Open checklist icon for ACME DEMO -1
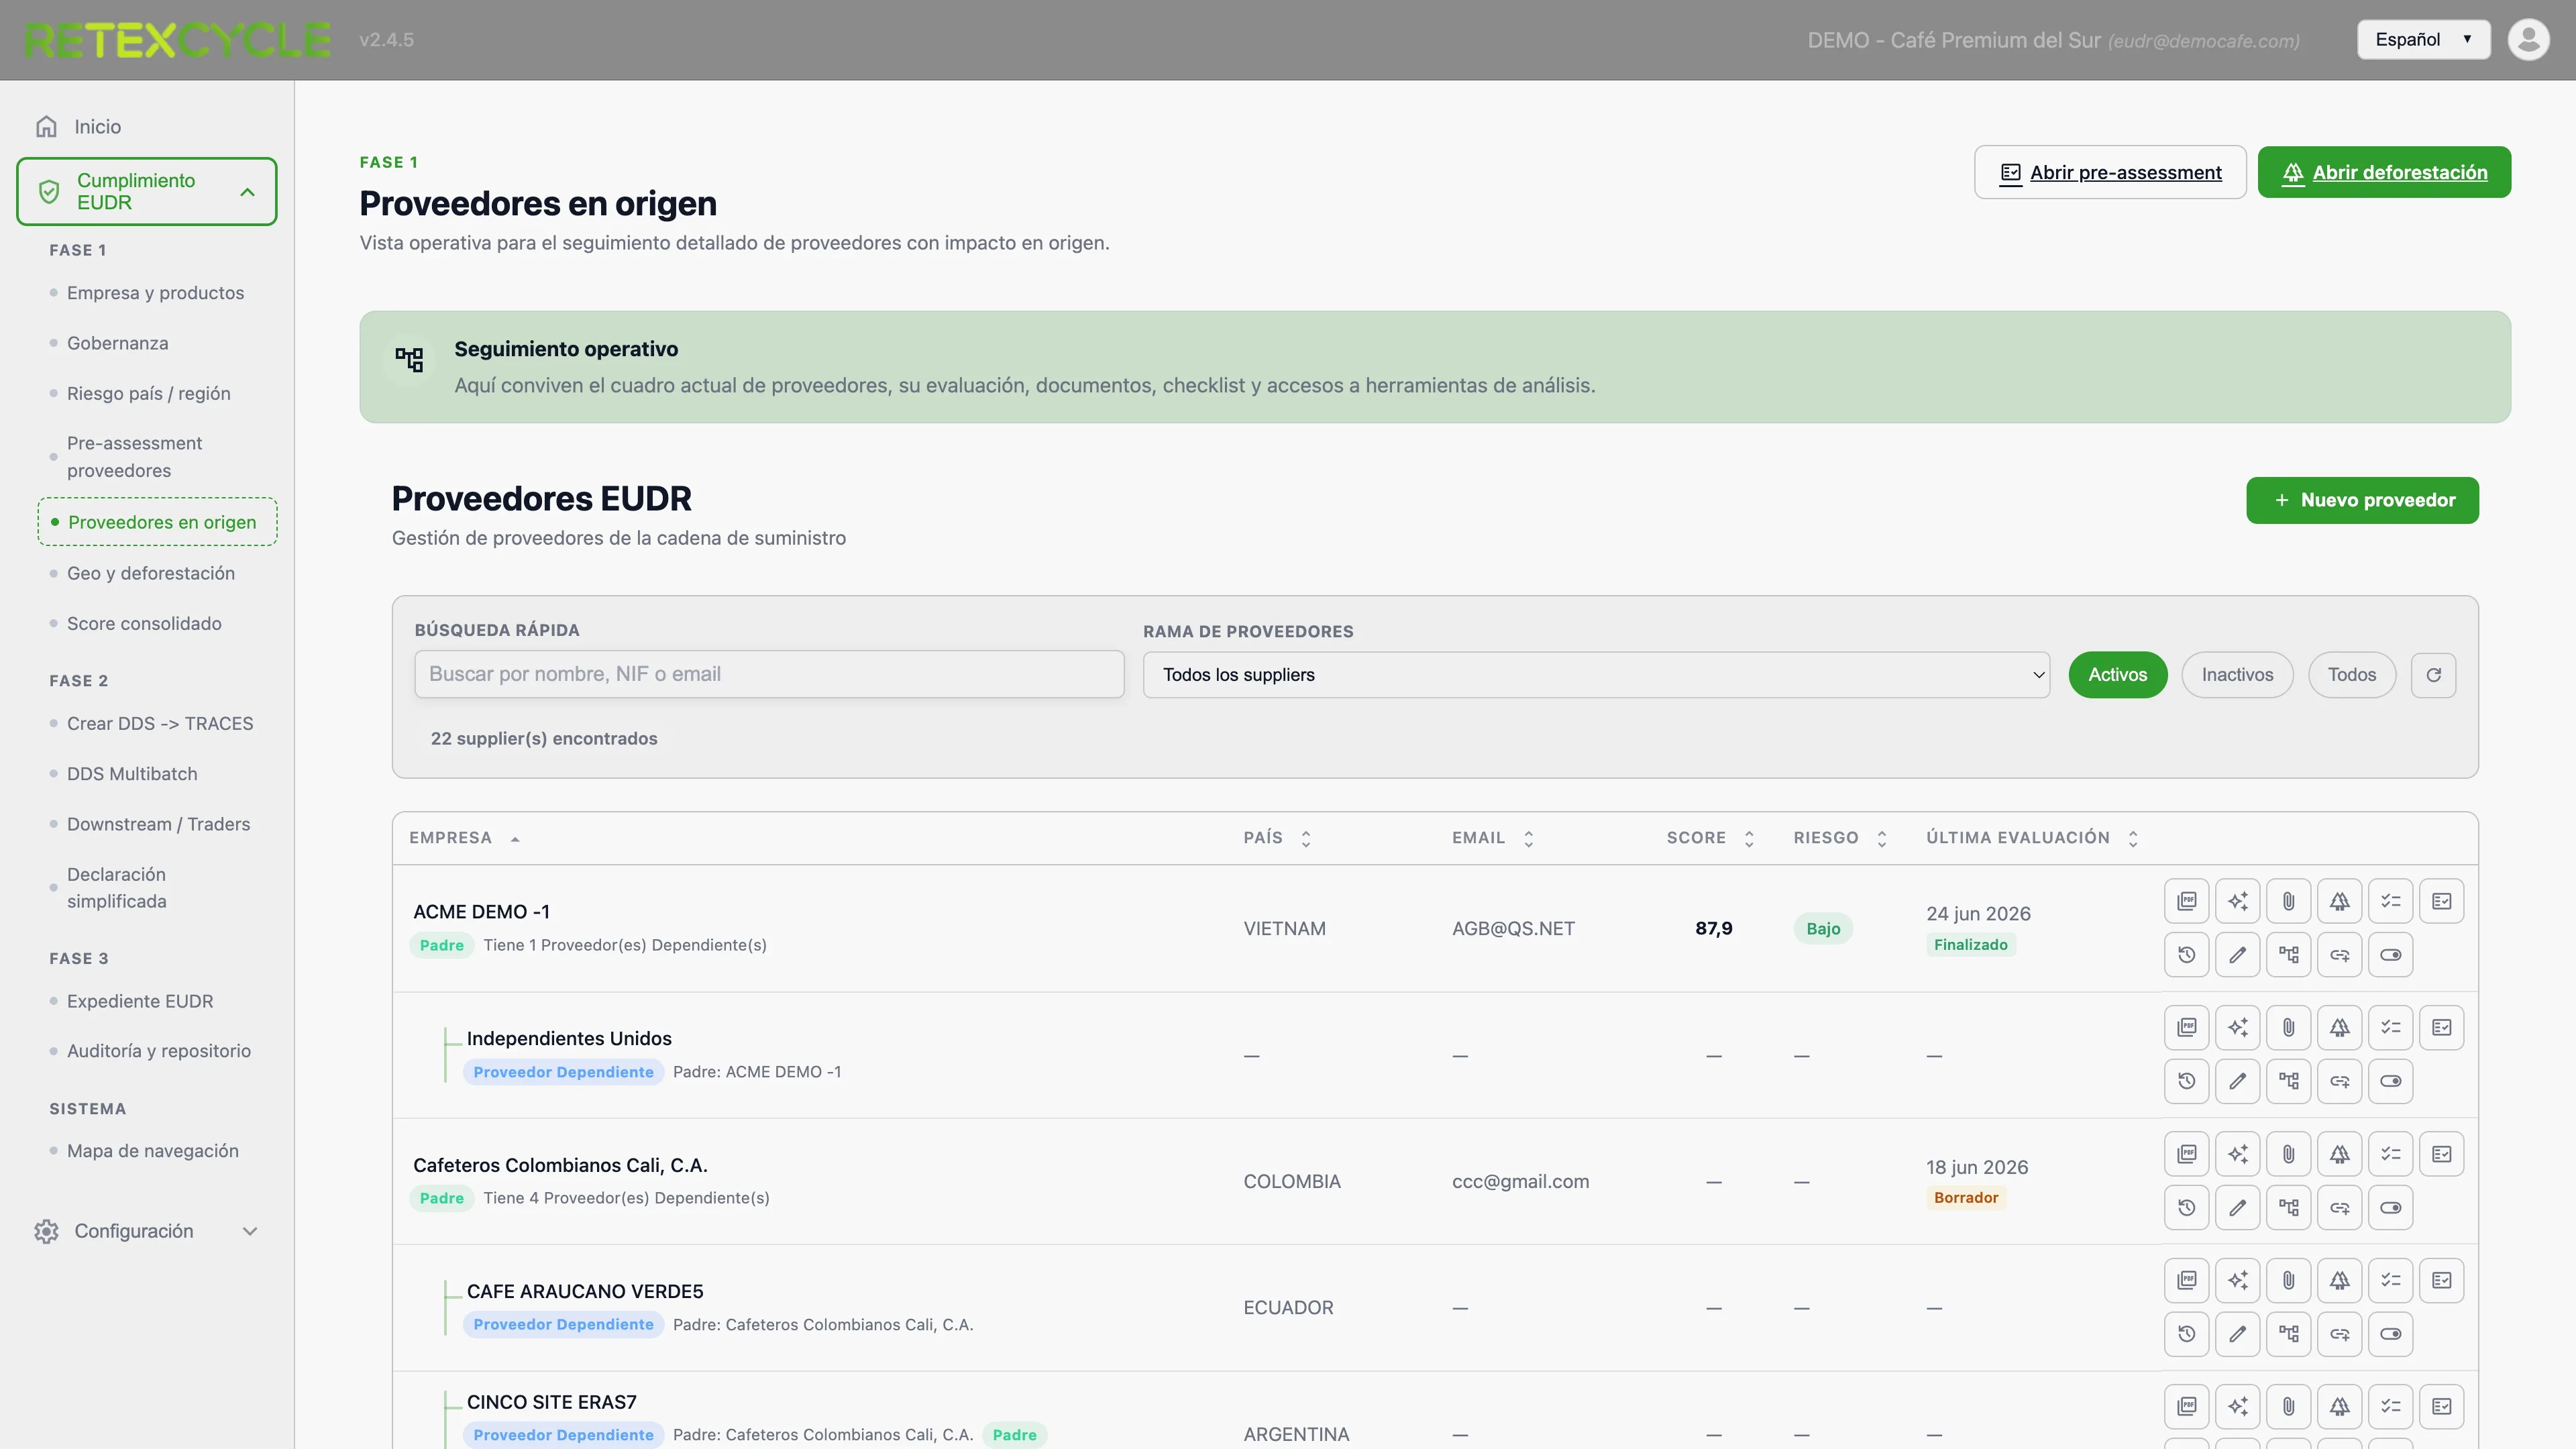This screenshot has width=2576, height=1449. pyautogui.click(x=2391, y=901)
